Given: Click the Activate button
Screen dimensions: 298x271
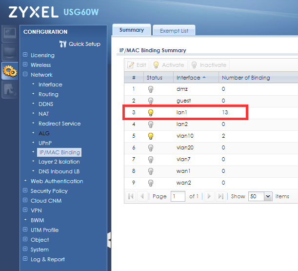Looking at the screenshot, I should pos(168,65).
